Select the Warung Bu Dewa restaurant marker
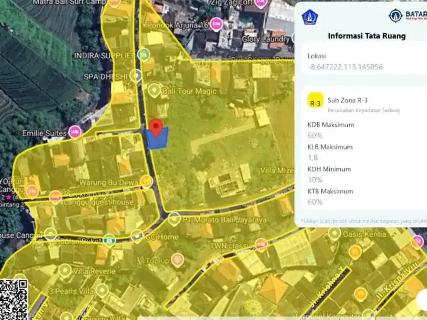 [x=146, y=181]
